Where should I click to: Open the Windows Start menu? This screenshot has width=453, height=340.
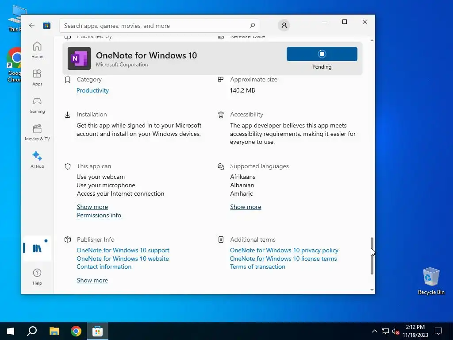(x=11, y=331)
